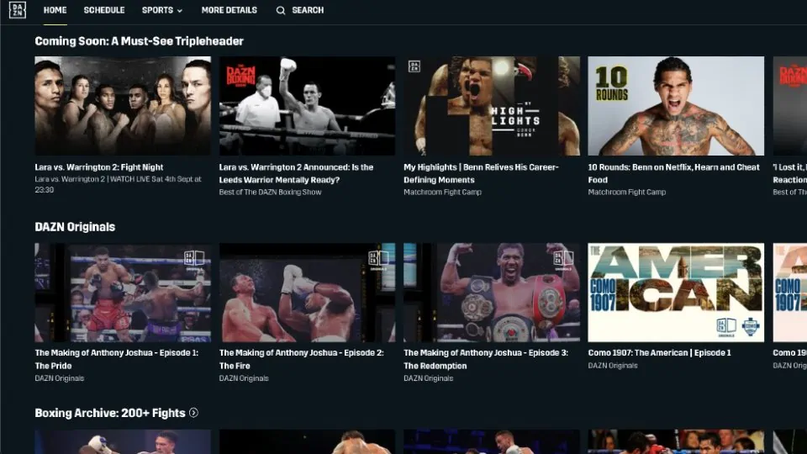The width and height of the screenshot is (807, 454).
Task: Click 'Como 1907: The American | Episode 1' title
Action: [659, 352]
